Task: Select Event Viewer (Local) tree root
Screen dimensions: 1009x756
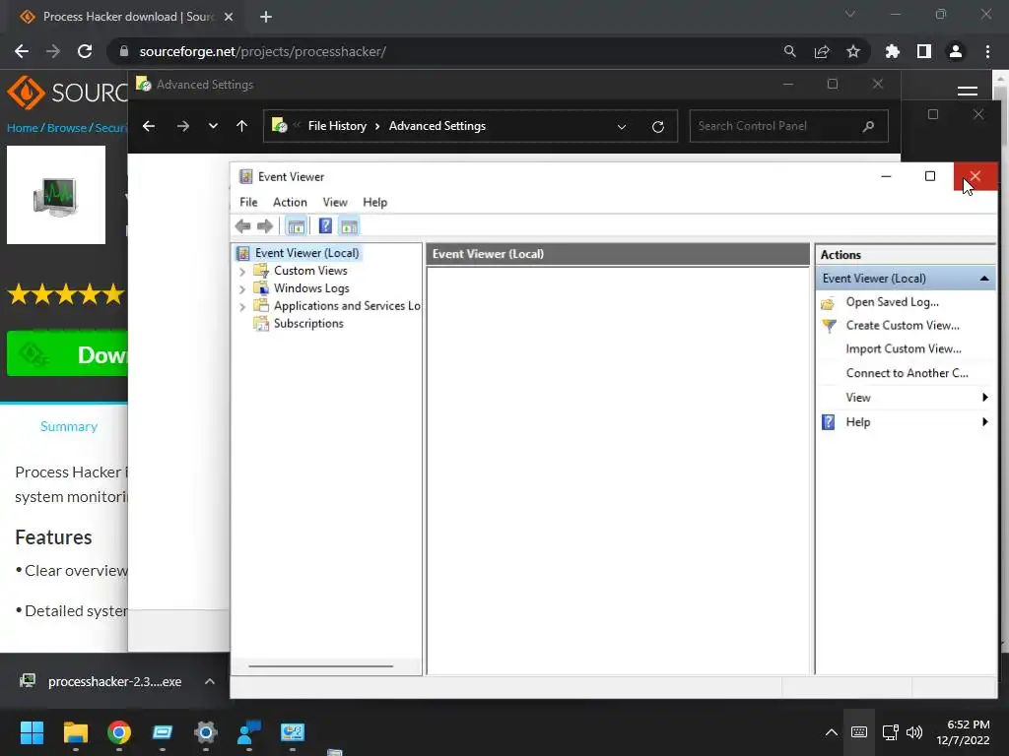Action: coord(306,253)
